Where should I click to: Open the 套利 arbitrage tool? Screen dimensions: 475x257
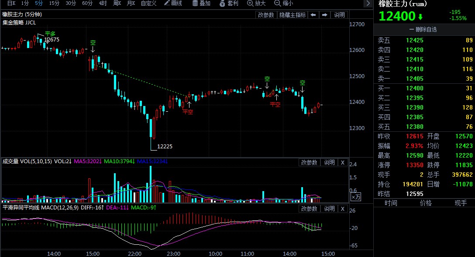point(229,3)
